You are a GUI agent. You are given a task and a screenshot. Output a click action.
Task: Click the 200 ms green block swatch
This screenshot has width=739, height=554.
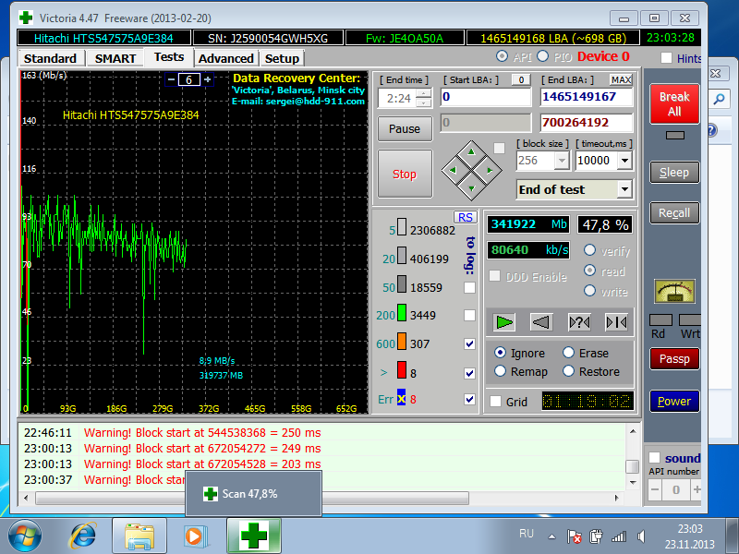402,313
